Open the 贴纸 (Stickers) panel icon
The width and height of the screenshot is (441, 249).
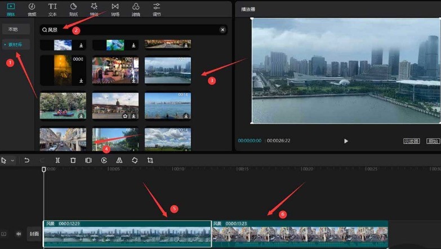coord(73,8)
